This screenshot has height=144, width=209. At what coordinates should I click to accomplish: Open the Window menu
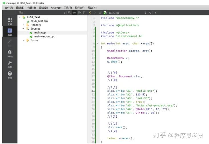80,8
